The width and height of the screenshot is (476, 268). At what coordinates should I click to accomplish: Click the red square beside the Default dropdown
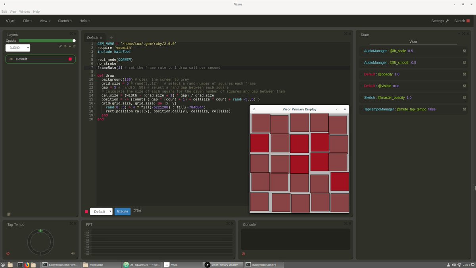(x=86, y=212)
